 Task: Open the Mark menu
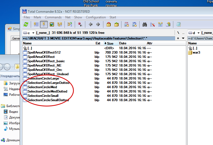pos(37,17)
